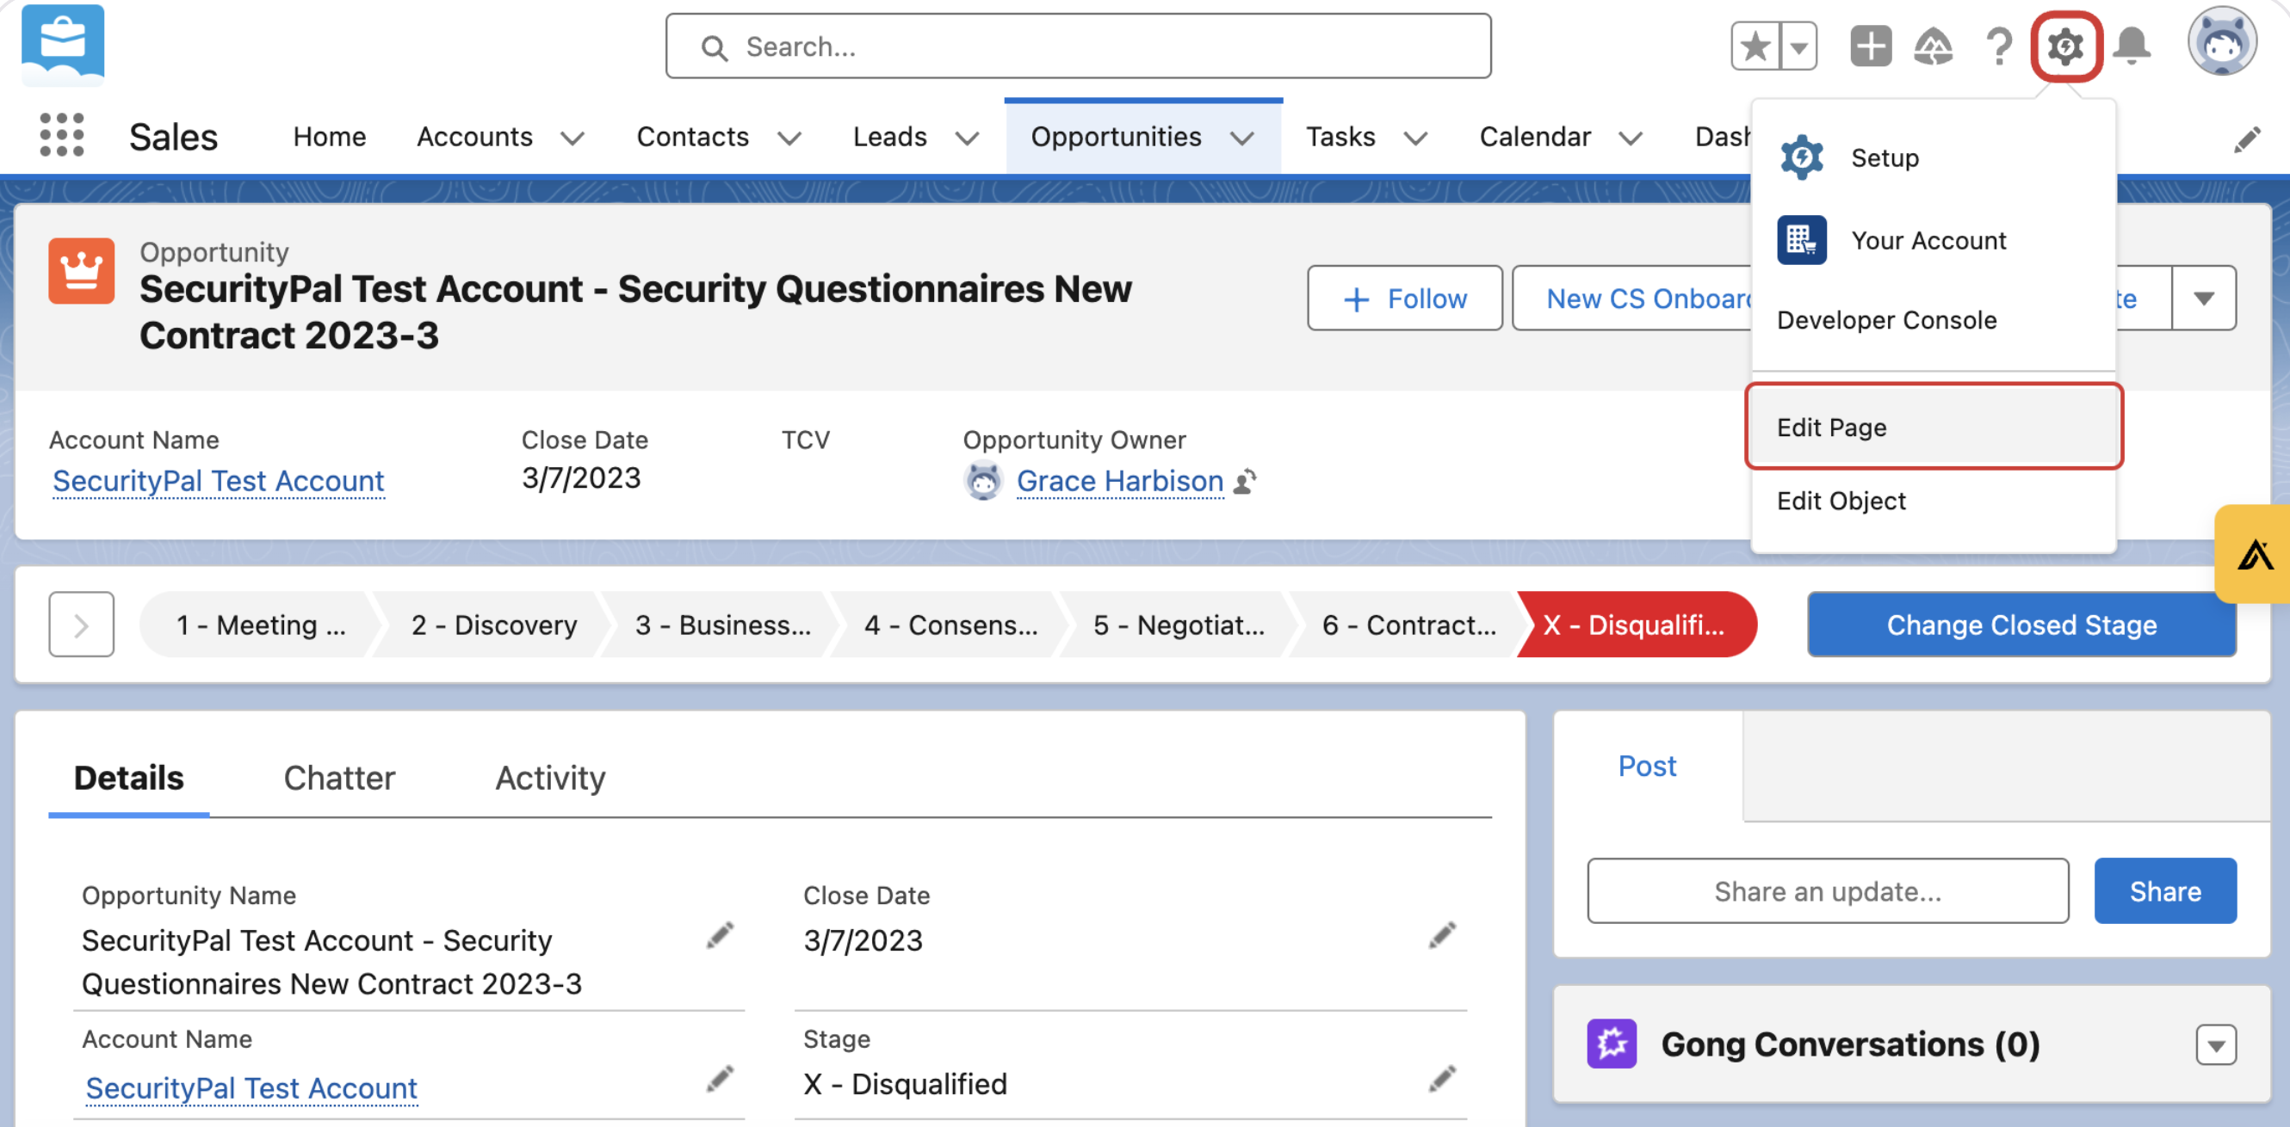Click Grace Harbison's avatar icon

pos(983,482)
